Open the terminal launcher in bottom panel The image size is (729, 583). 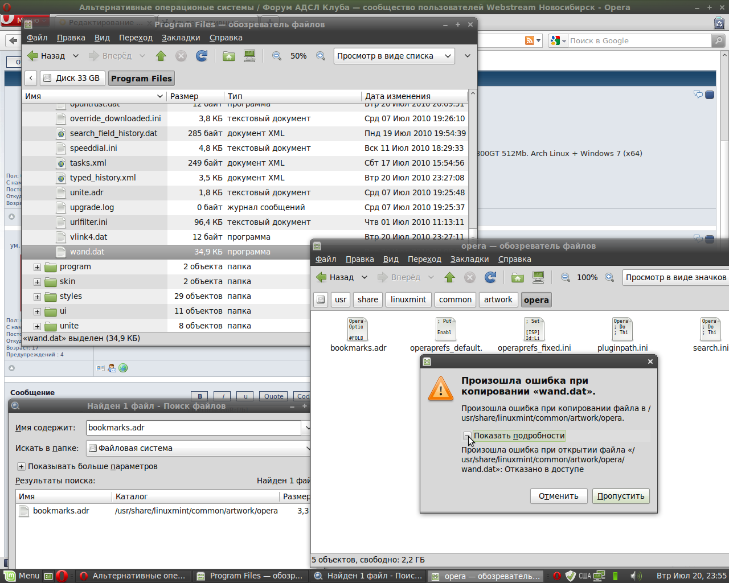coord(48,576)
